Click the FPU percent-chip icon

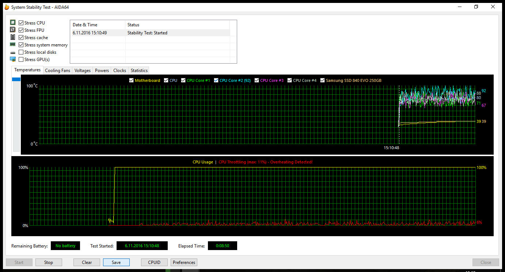(12, 30)
